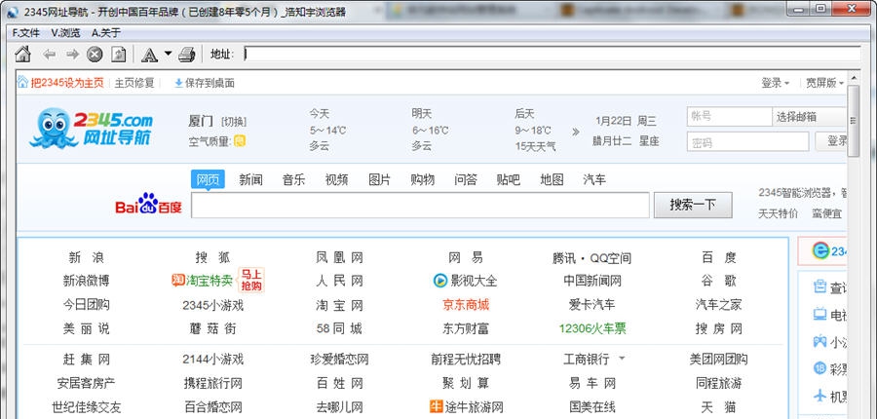Click the airplane sidebar icon
The height and width of the screenshot is (419, 877).
click(820, 396)
